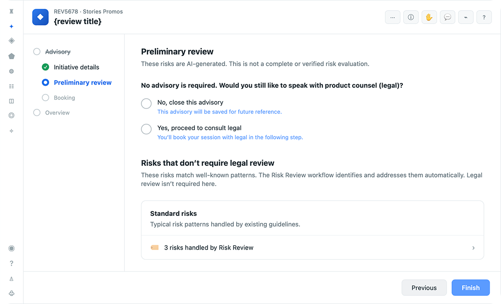Click the chess rook icon in left sidebar
Image resolution: width=501 pixels, height=304 pixels.
point(12,11)
